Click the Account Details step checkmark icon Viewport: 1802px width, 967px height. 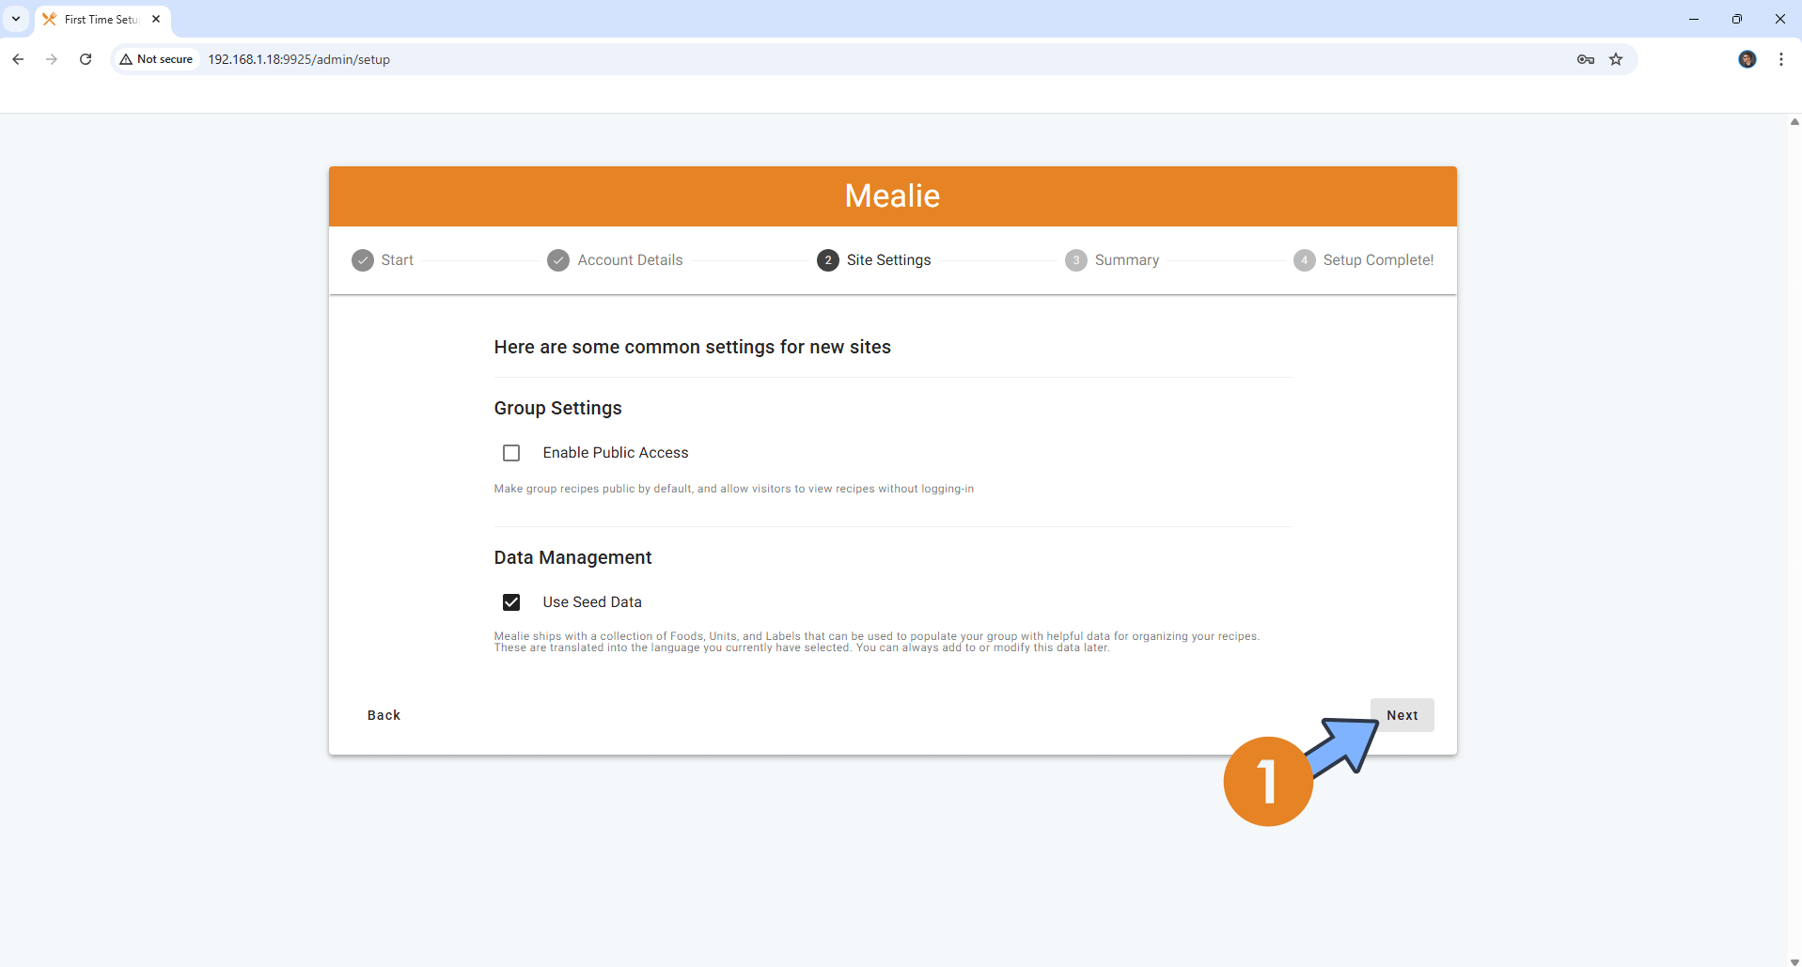558,260
